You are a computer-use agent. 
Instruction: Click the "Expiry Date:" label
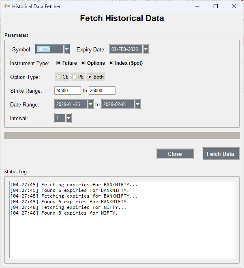click(x=91, y=49)
